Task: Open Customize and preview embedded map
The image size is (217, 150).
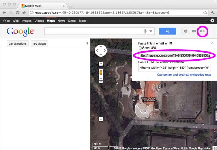Action: 184,75
